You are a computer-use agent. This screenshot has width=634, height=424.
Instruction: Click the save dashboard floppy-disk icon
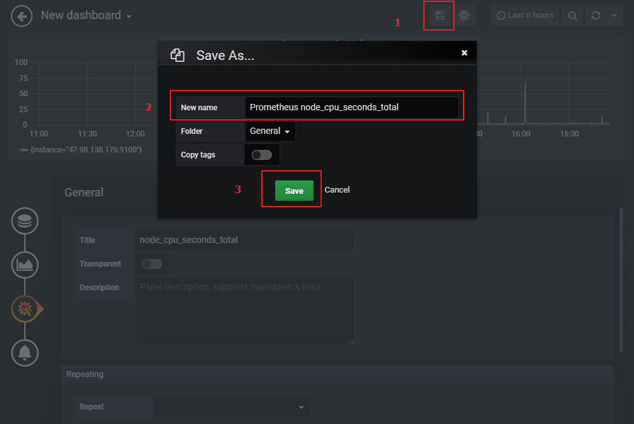click(x=439, y=16)
